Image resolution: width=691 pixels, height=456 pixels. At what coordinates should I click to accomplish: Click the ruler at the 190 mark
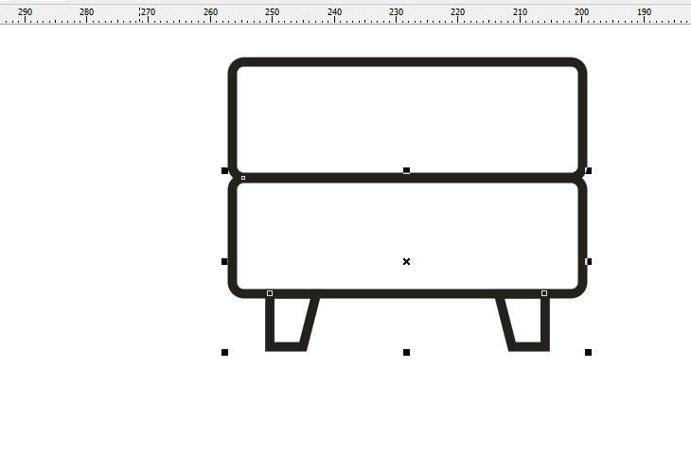coord(644,12)
